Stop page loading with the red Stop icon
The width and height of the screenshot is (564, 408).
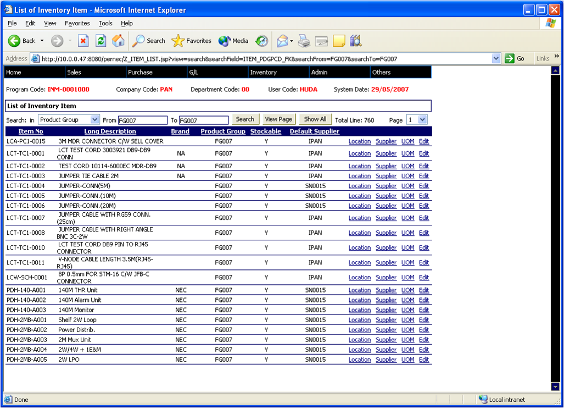coord(83,41)
